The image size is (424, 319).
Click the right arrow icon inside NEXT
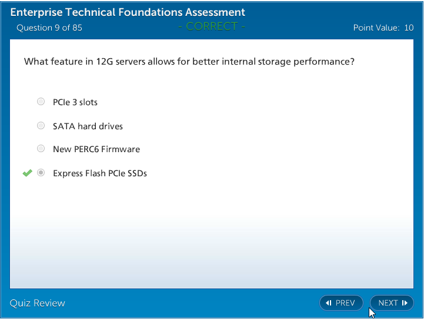point(405,303)
